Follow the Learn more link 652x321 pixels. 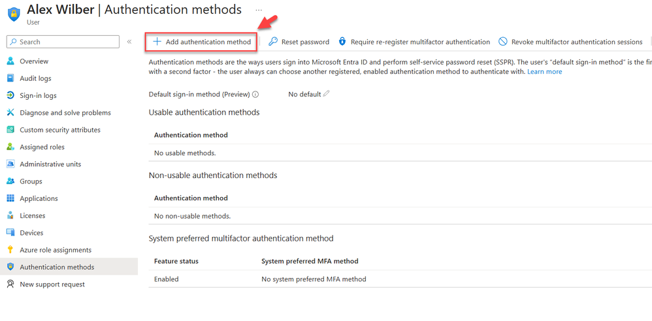click(x=544, y=72)
